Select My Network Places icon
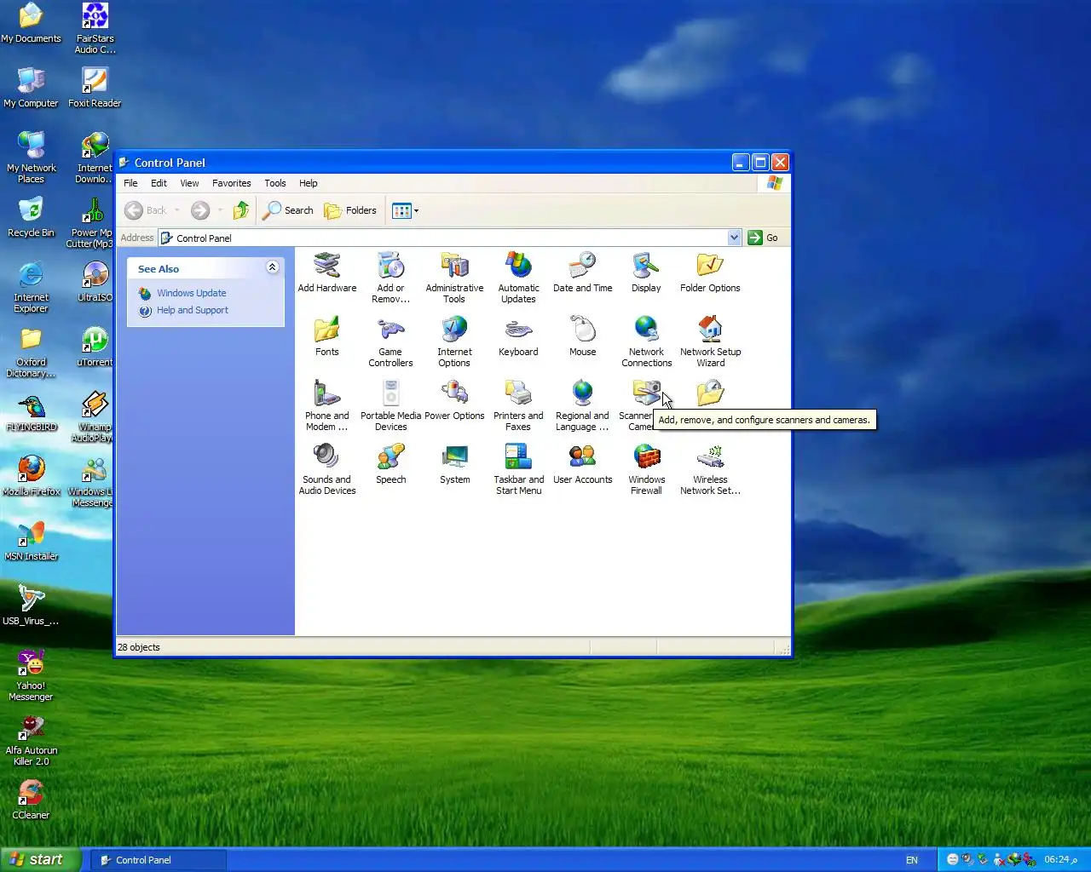The height and width of the screenshot is (872, 1091). point(32,157)
